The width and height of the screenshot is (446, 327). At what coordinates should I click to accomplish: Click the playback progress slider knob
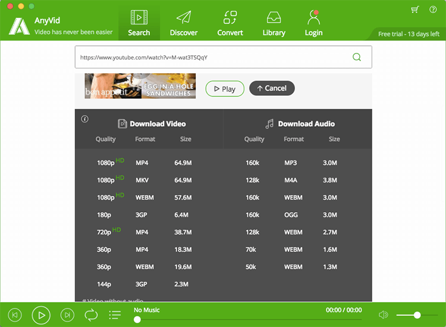[137, 320]
